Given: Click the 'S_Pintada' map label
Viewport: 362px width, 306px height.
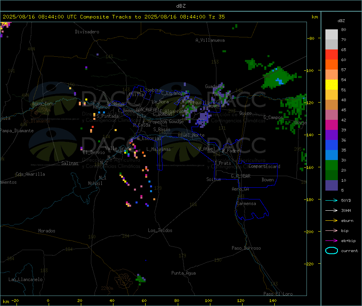Looking at the screenshot, I should (107, 116).
